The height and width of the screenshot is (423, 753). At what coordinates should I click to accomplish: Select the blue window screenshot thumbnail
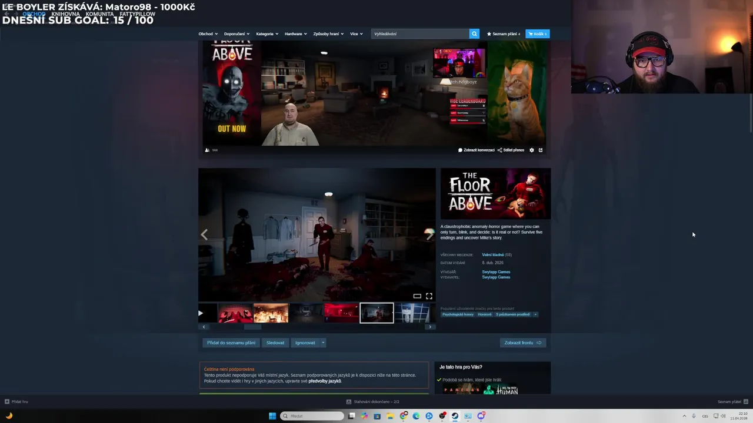(x=412, y=313)
